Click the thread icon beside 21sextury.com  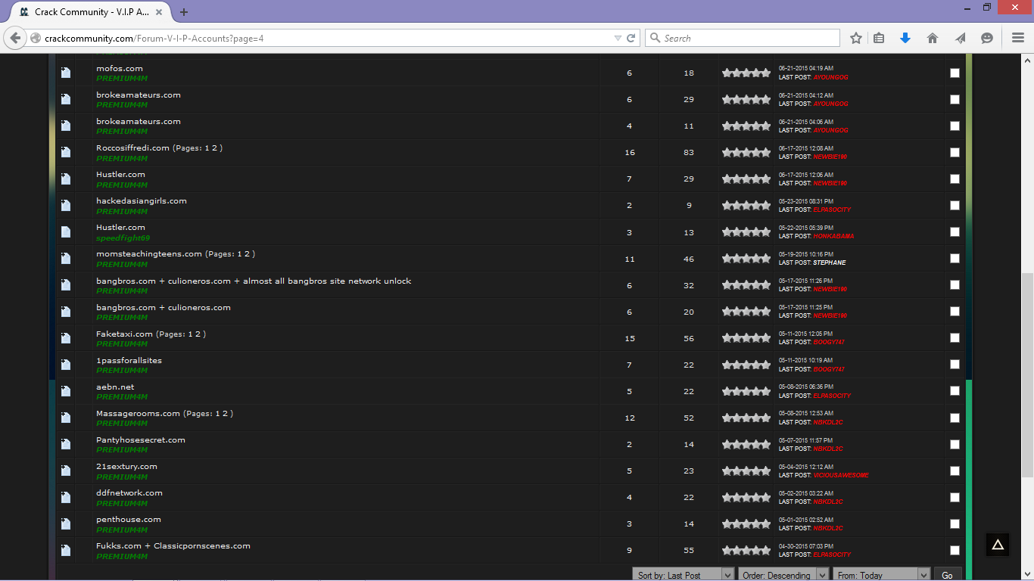[66, 471]
